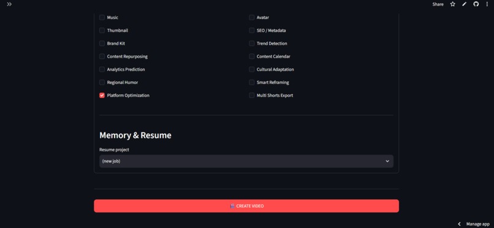Image resolution: width=494 pixels, height=228 pixels.
Task: Click the pencil edit icon
Action: point(464,4)
